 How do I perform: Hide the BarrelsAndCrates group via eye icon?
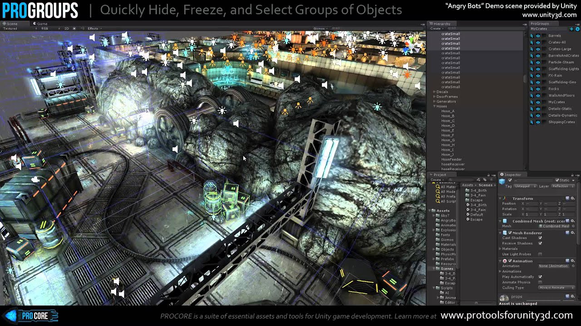pos(538,56)
